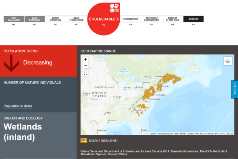This screenshot has width=238, height=159.
Task: Click the IUCN Red List logo
Action: (x=115, y=7)
